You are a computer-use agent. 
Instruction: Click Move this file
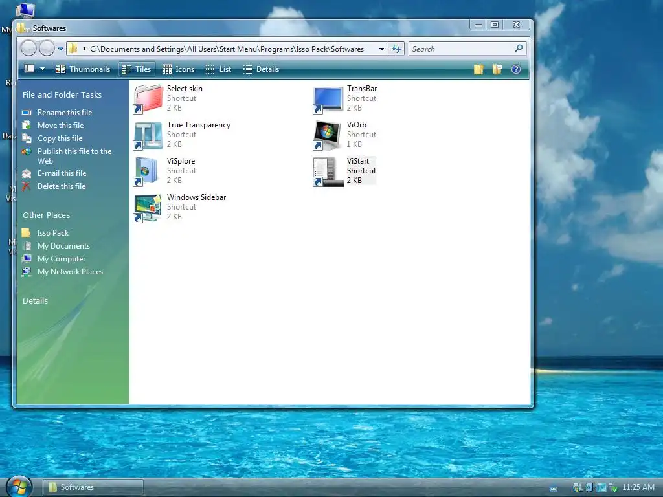60,126
